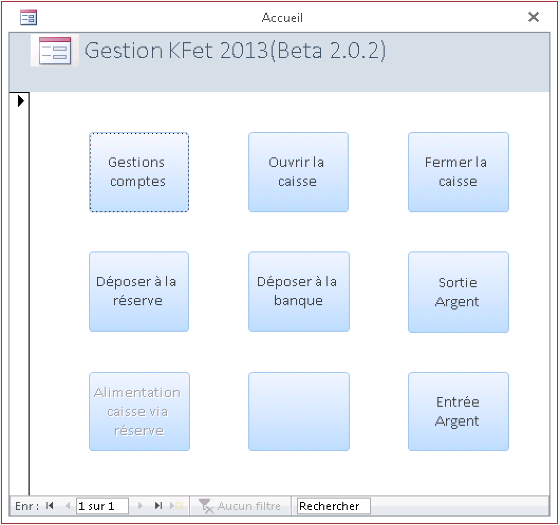Click the blank unlabeled button
This screenshot has height=525, width=560.
pos(298,411)
